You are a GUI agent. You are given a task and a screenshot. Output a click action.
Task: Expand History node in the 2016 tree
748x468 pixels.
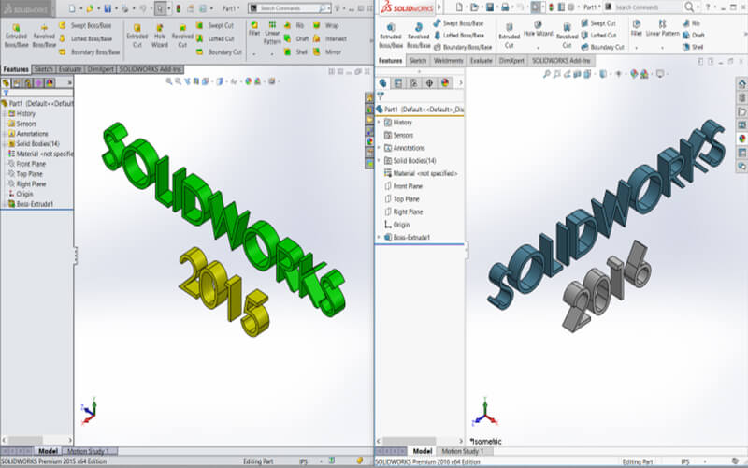380,123
